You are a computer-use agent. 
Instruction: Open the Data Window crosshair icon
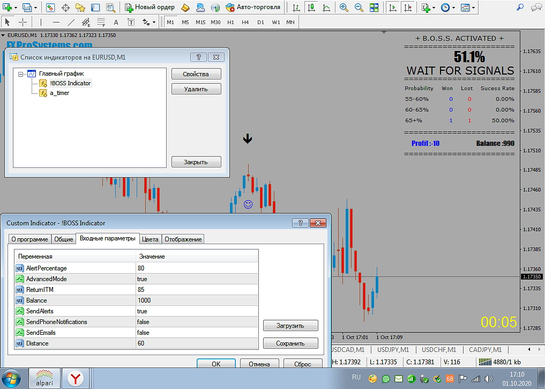pyautogui.click(x=65, y=8)
